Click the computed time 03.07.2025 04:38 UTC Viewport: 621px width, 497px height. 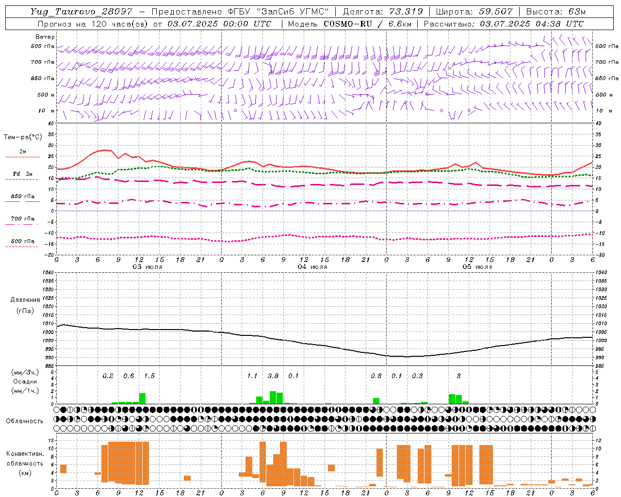532,24
